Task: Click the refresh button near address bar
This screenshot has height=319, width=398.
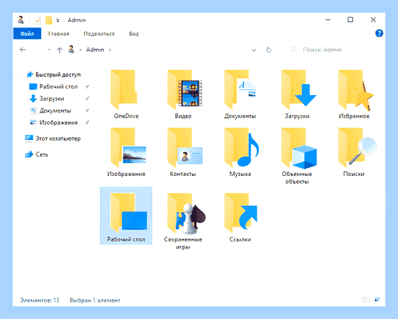Action: point(268,50)
